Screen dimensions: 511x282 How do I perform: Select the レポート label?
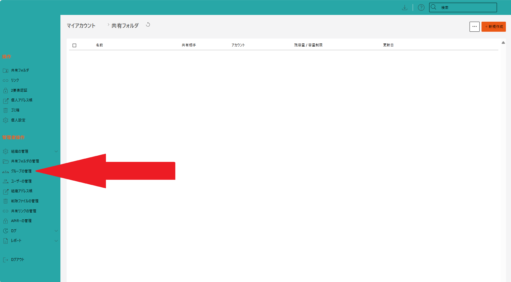(16, 241)
